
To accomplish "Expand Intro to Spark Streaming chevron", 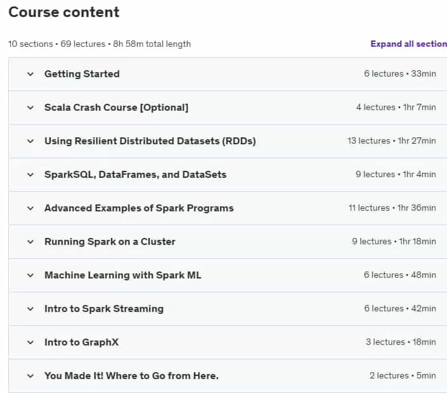I will coord(30,309).
